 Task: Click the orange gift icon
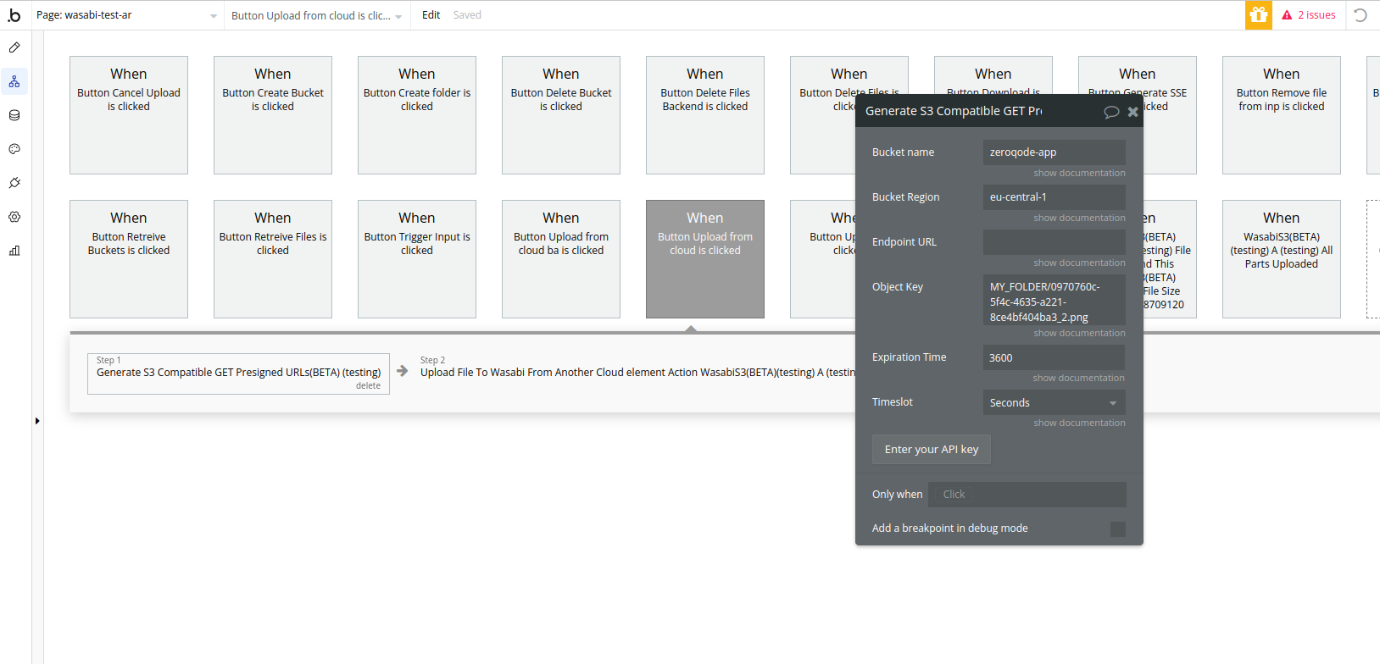pos(1258,15)
